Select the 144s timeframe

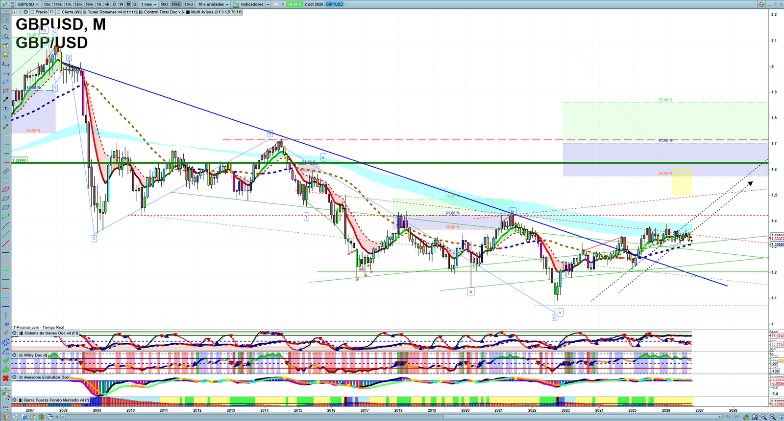point(58,4)
